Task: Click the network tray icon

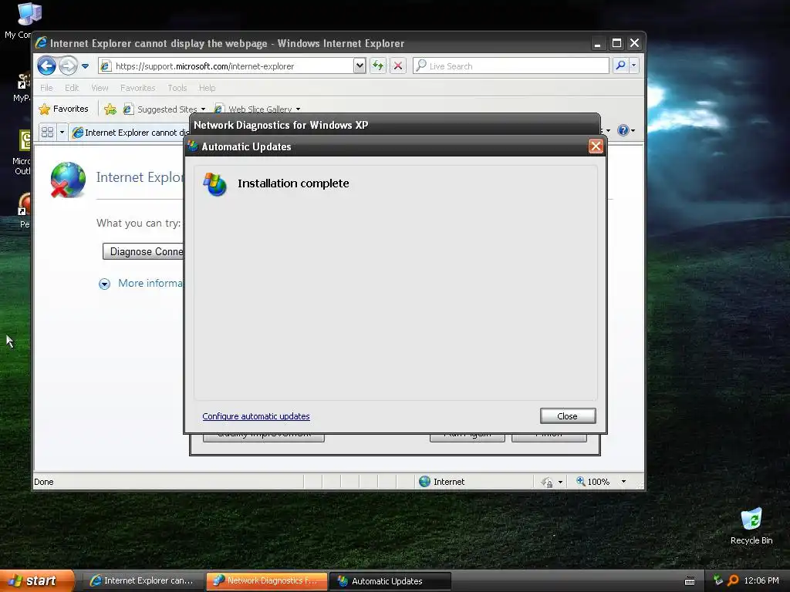Action: point(718,580)
